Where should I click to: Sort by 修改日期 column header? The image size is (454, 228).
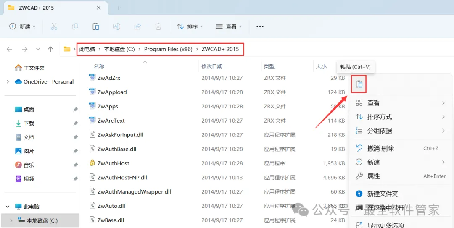tap(212, 66)
